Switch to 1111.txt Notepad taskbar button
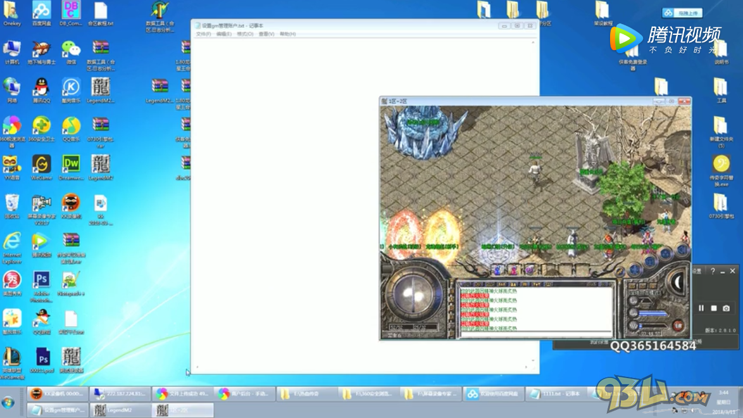The width and height of the screenshot is (743, 418). coord(557,394)
